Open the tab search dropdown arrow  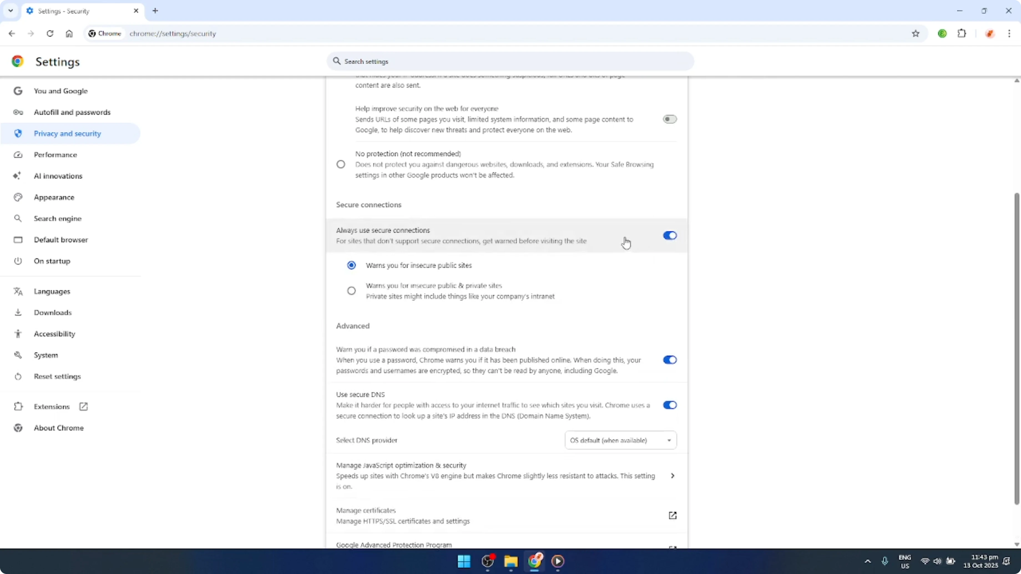11,11
